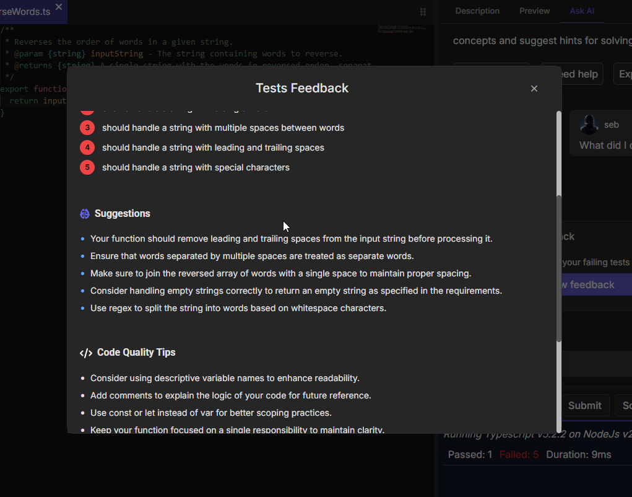This screenshot has height=497, width=632.
Task: Click the code minimap in the editor
Action: [x=402, y=29]
